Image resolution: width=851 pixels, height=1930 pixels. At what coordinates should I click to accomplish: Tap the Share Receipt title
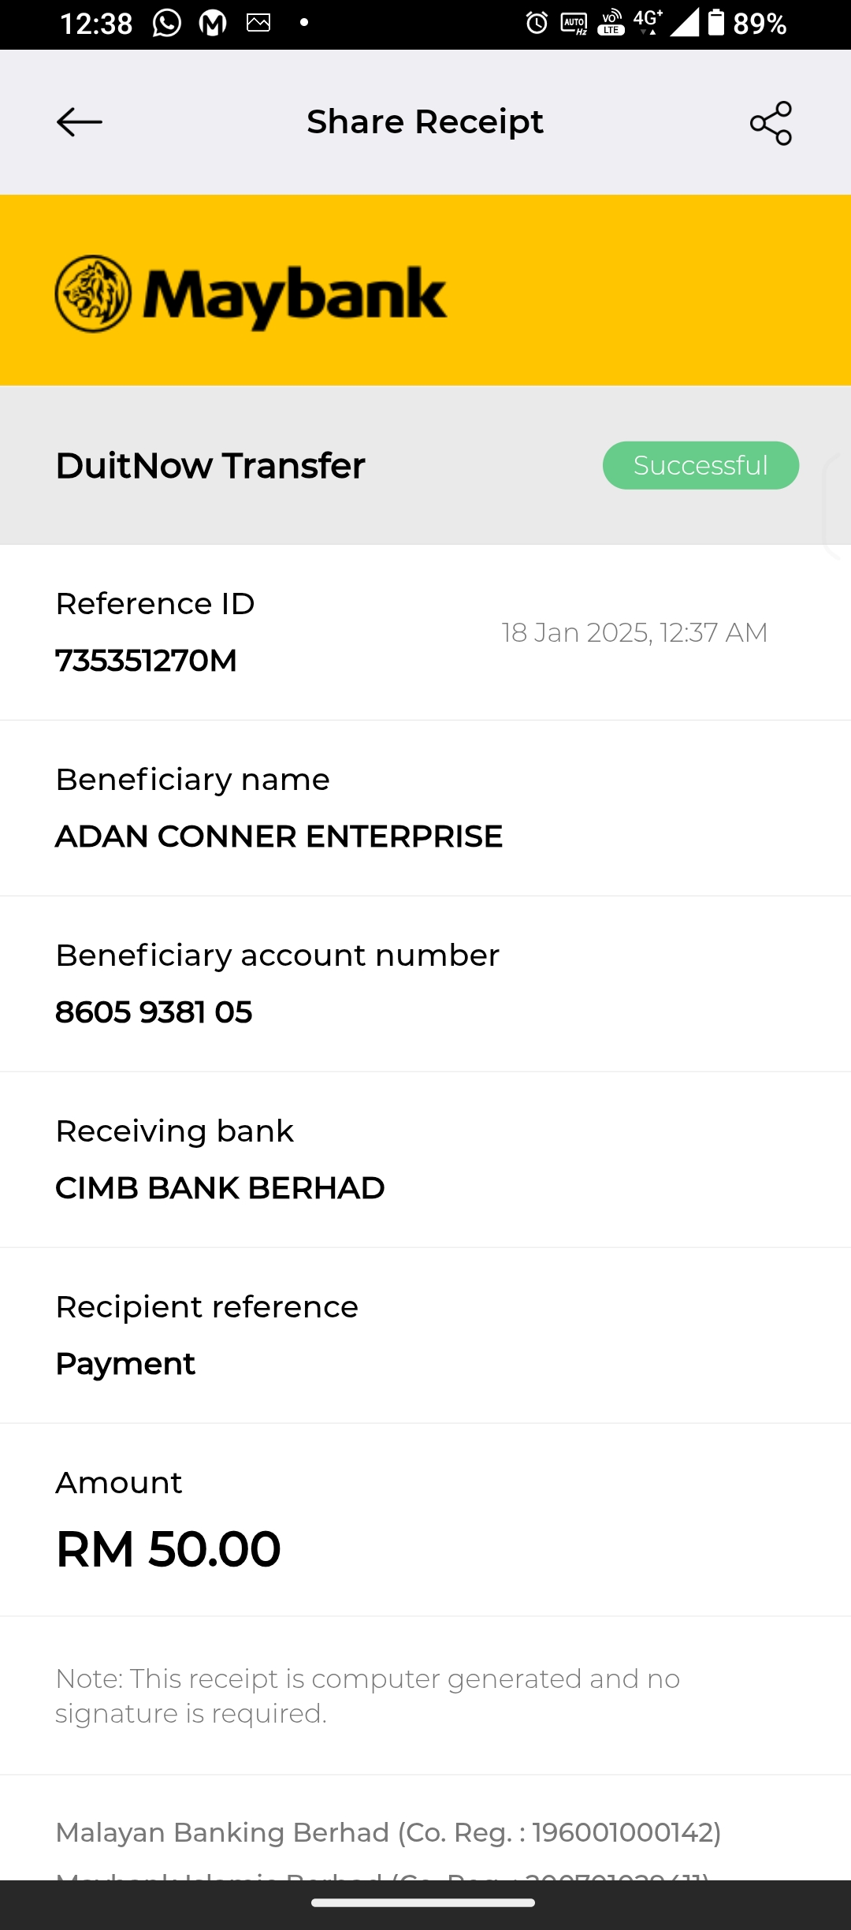pos(425,122)
